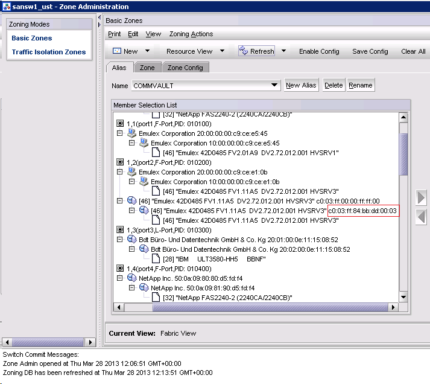The image size is (430, 384).
Task: Select Traffic Isolation Zones mode
Action: pyautogui.click(x=49, y=52)
